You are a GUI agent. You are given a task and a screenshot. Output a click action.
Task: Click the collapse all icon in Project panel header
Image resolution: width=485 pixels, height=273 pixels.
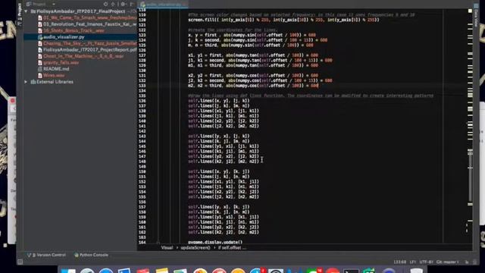click(x=113, y=4)
